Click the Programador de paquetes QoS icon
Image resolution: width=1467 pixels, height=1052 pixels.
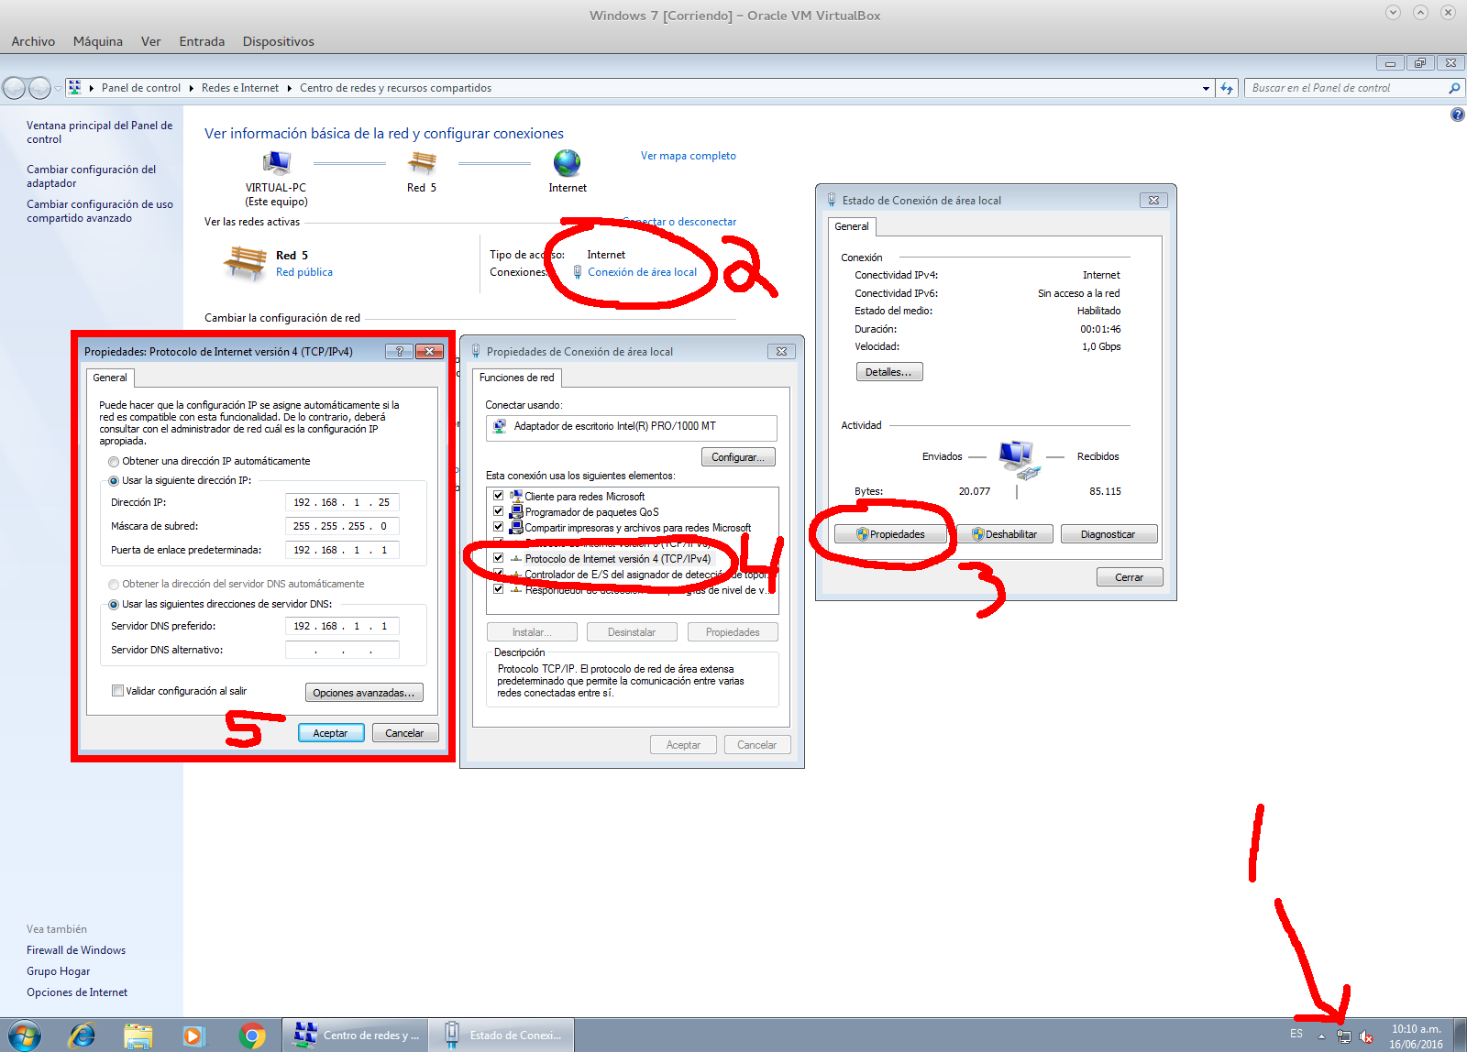(516, 511)
